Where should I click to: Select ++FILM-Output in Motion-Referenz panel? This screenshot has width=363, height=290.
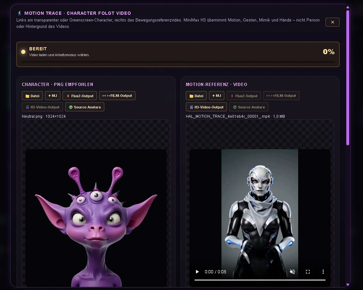[281, 96]
